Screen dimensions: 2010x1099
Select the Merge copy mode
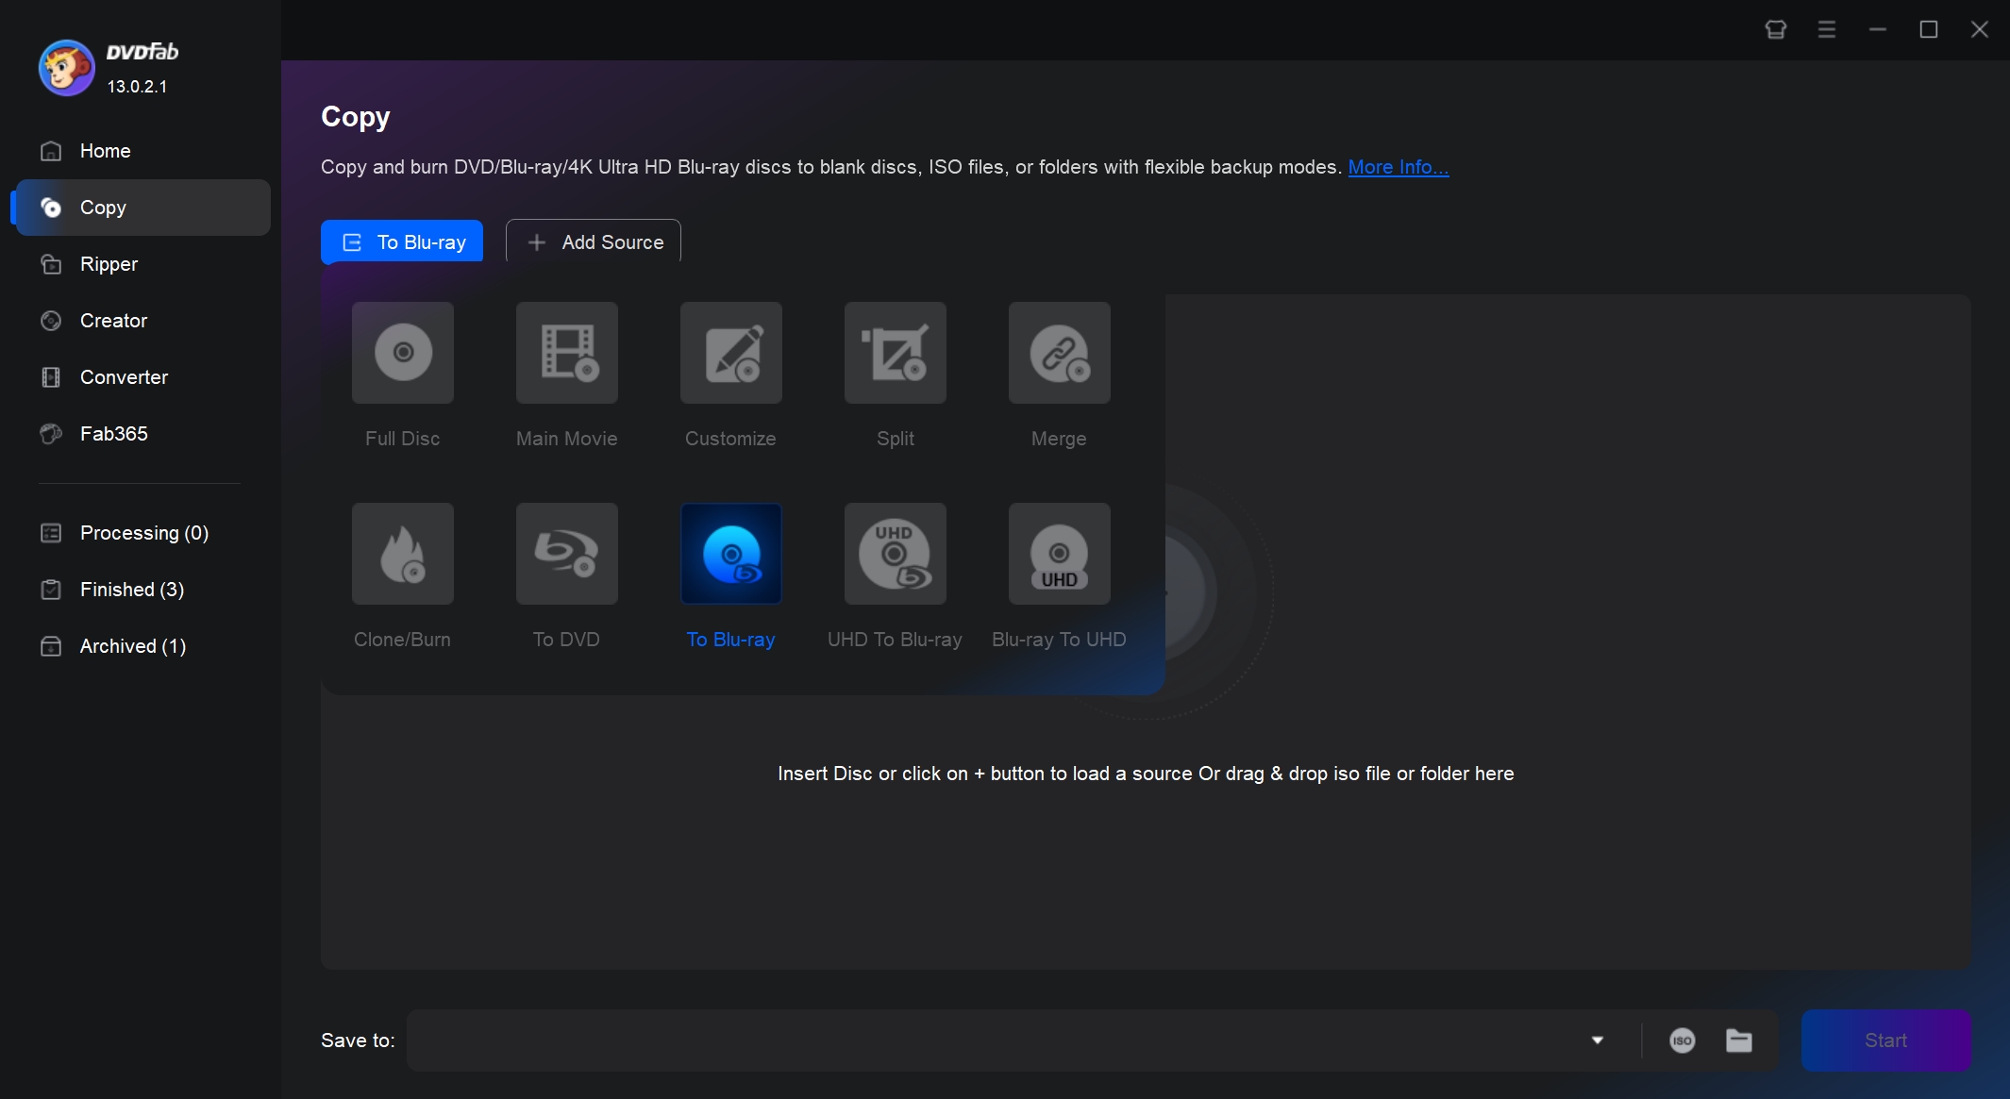(1059, 353)
